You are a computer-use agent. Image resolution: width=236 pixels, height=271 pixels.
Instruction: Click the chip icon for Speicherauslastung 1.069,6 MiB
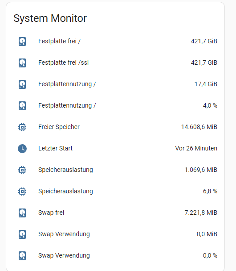click(x=22, y=170)
